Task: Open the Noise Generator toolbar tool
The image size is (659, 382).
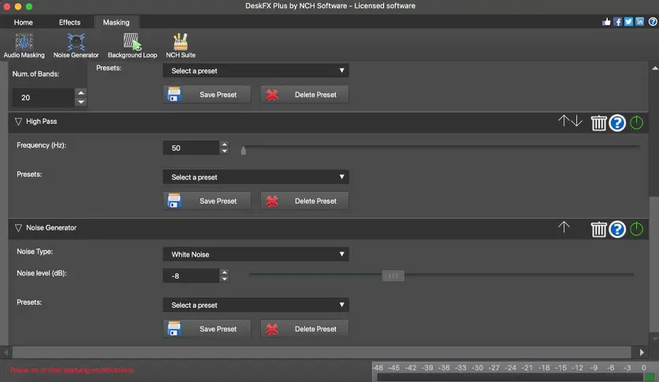Action: (76, 46)
